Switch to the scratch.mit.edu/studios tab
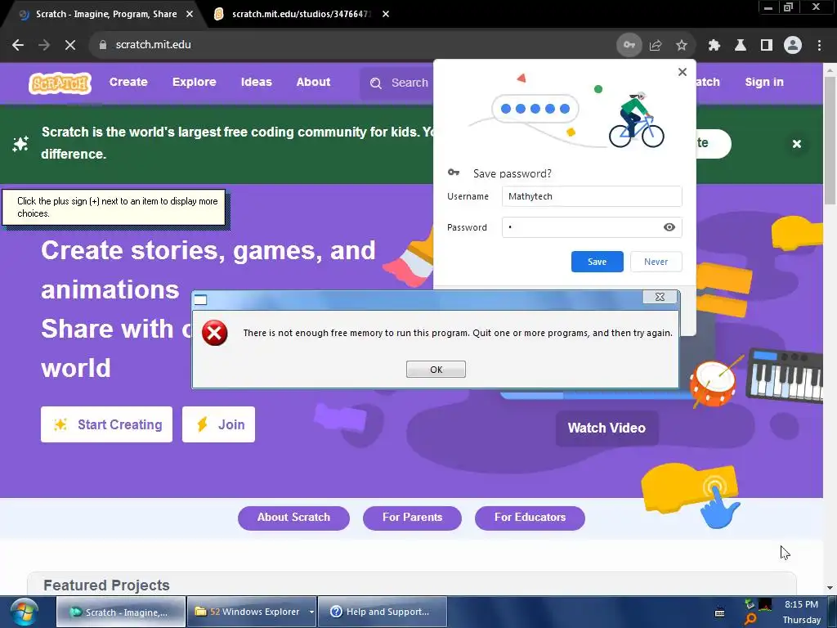837x628 pixels. click(301, 15)
